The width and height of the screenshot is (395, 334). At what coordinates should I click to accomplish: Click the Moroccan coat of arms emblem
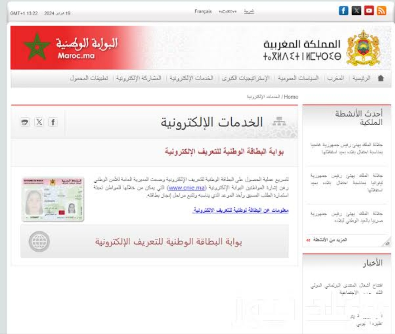point(363,48)
